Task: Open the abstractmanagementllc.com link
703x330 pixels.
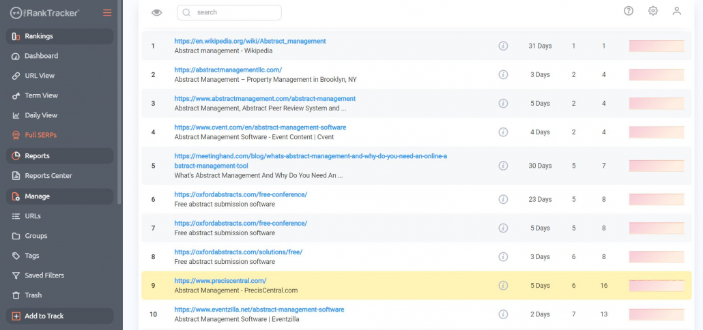Action: (228, 70)
